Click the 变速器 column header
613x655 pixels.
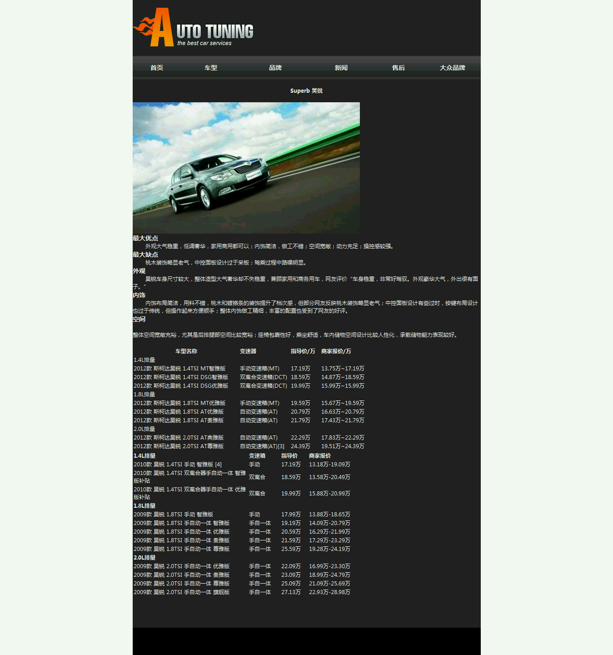pos(248,351)
